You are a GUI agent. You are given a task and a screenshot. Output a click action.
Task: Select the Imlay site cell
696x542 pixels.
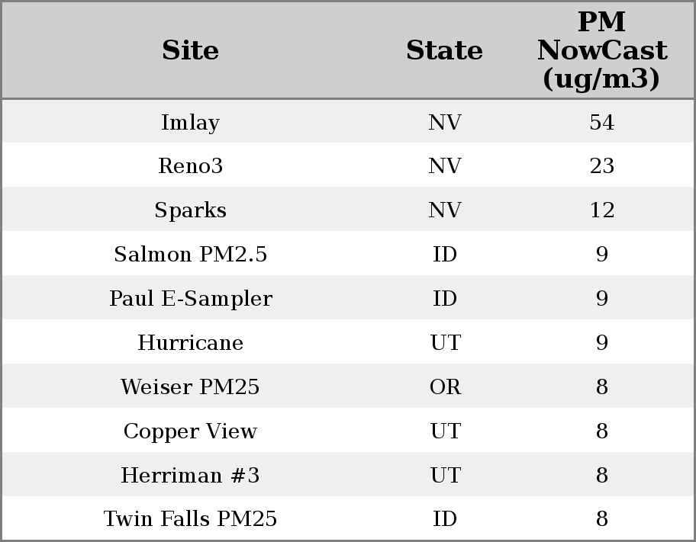coord(190,123)
